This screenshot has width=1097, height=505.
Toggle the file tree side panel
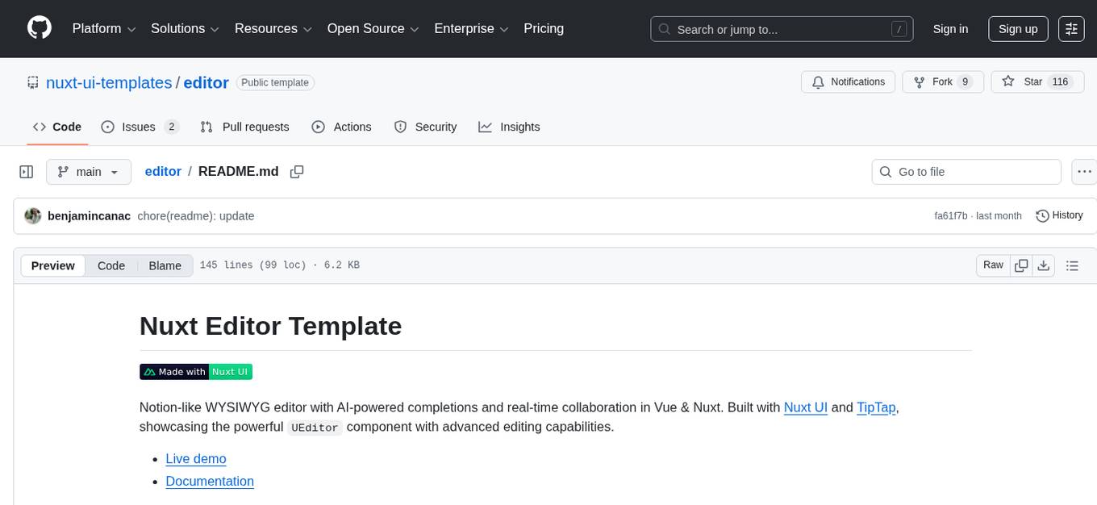(27, 171)
